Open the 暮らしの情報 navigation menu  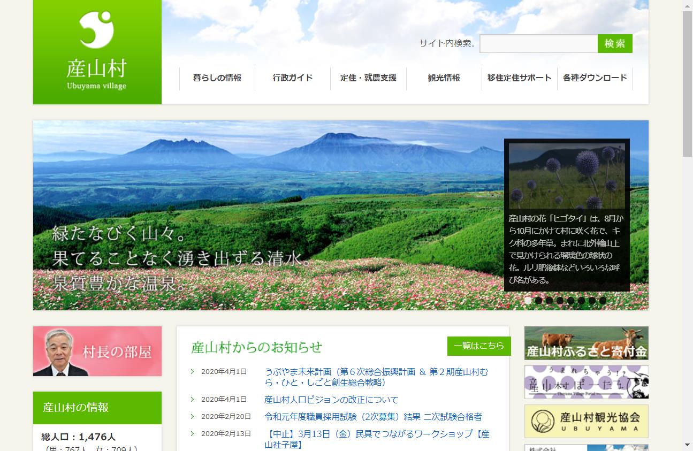(217, 79)
